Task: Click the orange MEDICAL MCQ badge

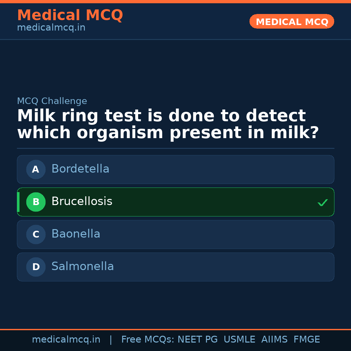Action: point(292,21)
